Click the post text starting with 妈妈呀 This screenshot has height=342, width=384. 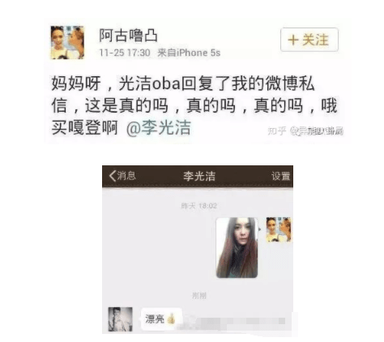[x=194, y=105]
